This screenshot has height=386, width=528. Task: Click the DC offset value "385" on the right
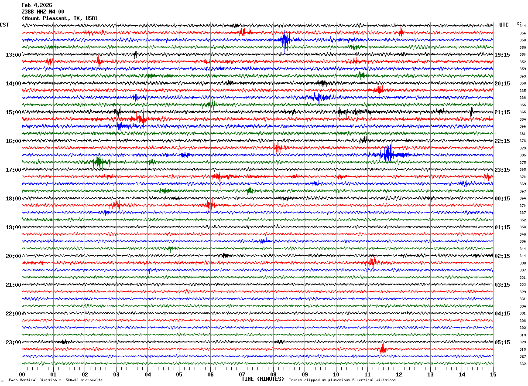[522, 155]
